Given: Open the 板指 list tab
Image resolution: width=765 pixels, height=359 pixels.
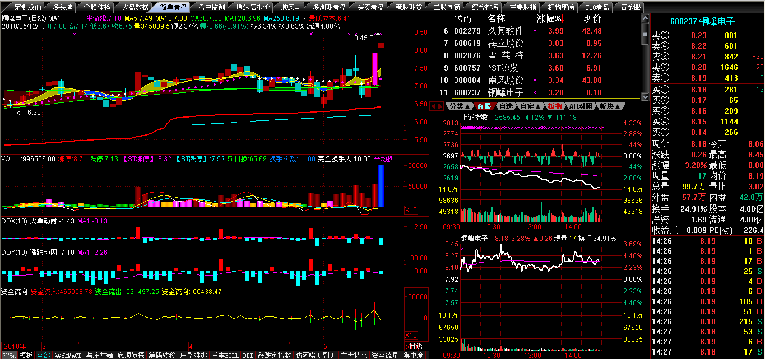Looking at the screenshot, I should click(555, 106).
